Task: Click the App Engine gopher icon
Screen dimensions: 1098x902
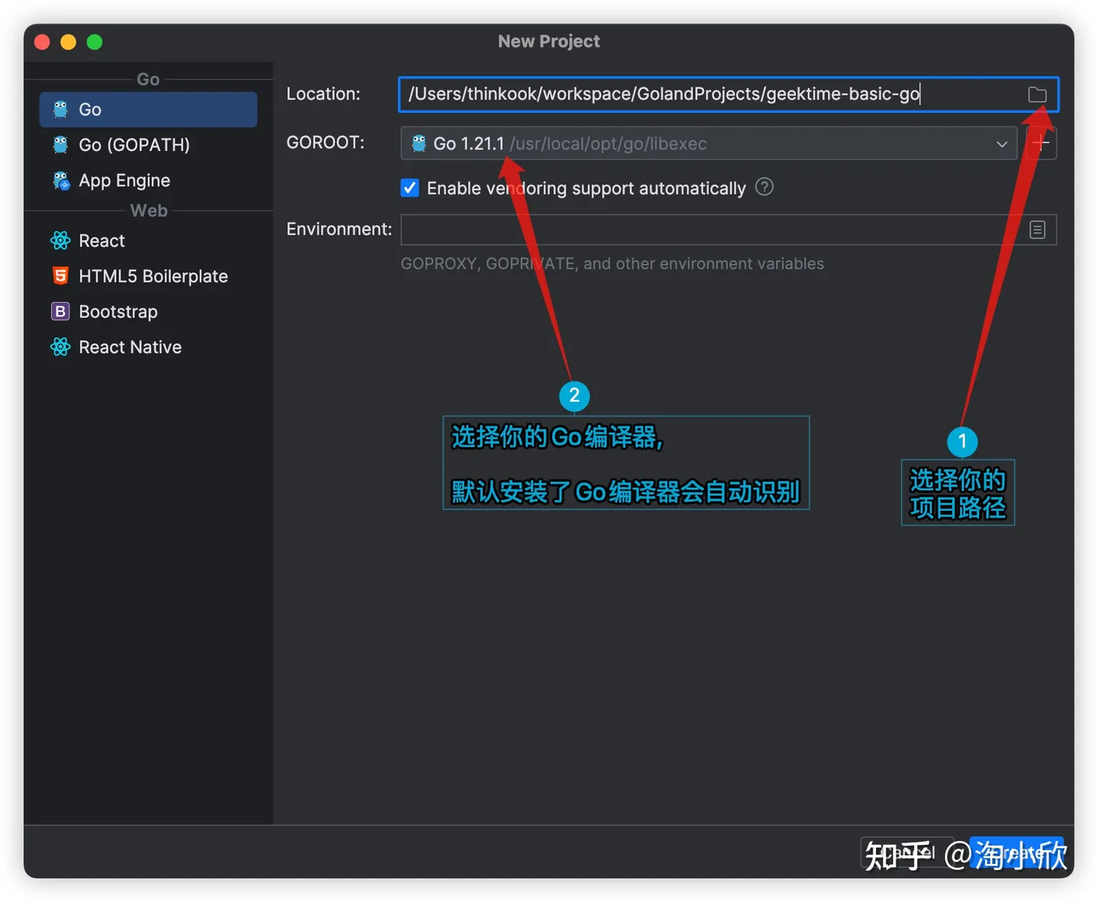Action: click(x=60, y=181)
